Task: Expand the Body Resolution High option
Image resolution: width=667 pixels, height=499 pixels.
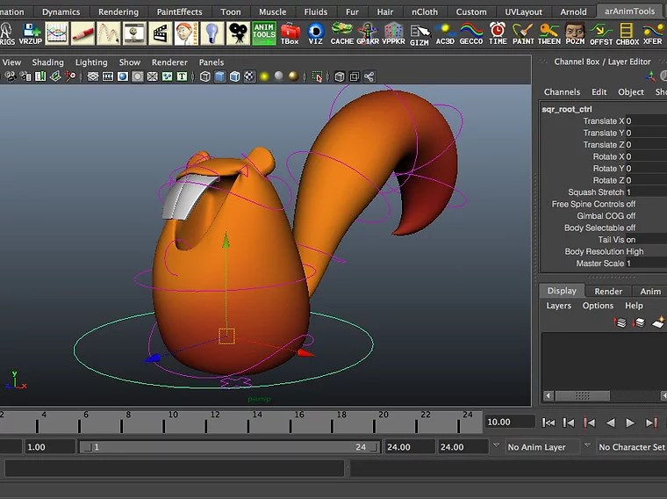Action: pyautogui.click(x=634, y=251)
